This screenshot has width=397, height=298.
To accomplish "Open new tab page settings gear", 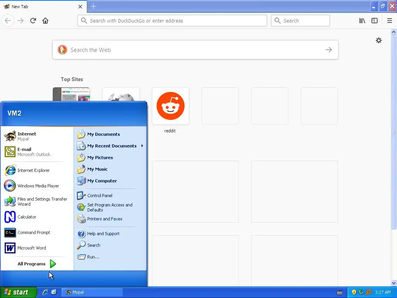I will (x=379, y=40).
